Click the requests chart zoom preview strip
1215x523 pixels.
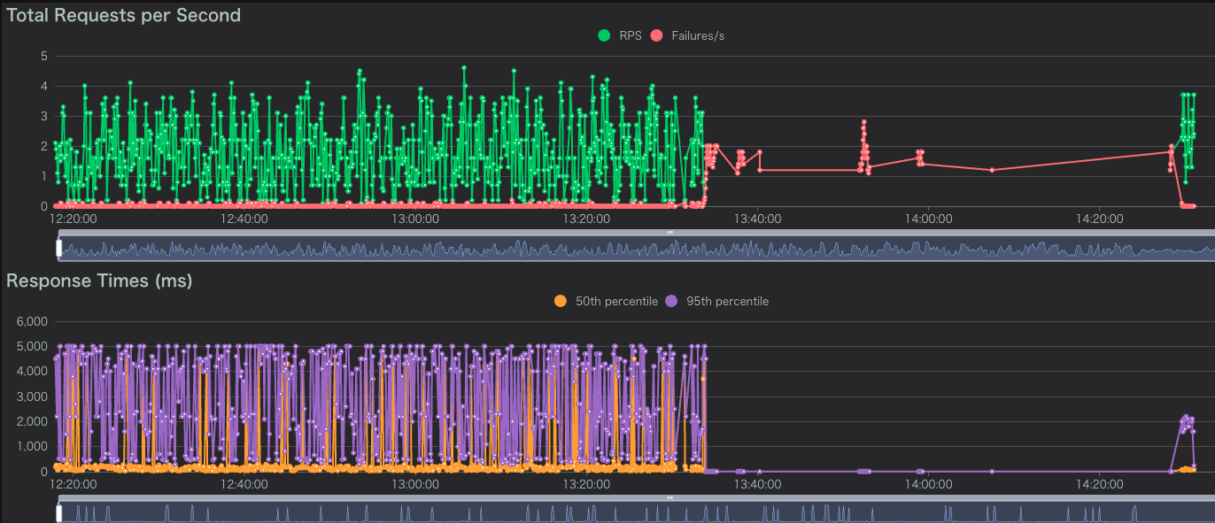(620, 249)
